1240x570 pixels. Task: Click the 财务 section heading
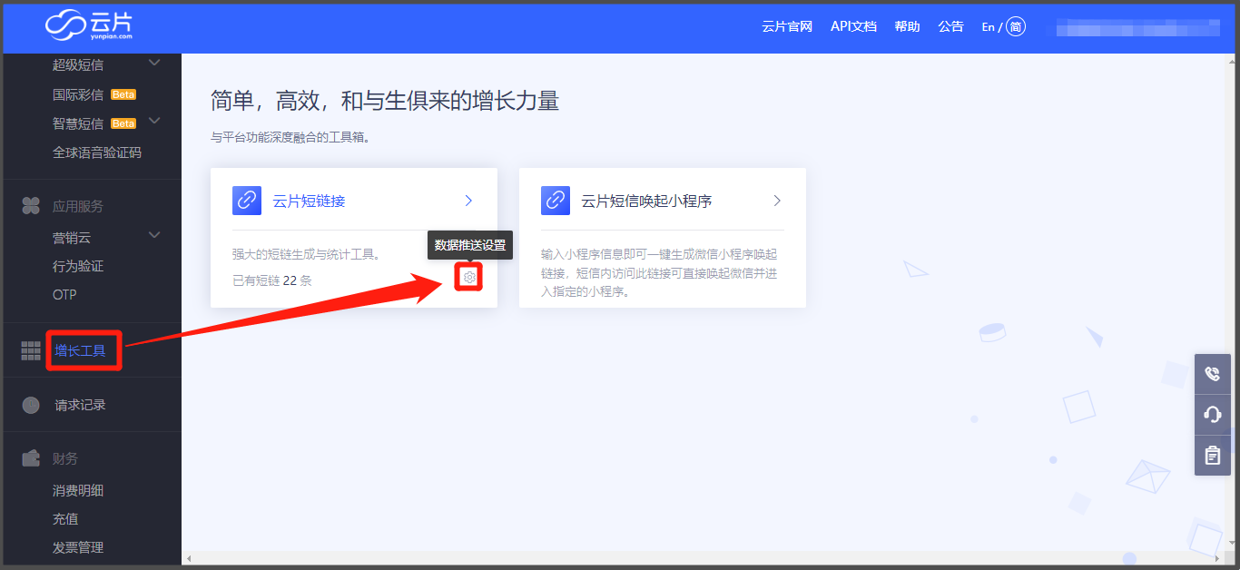pyautogui.click(x=65, y=458)
